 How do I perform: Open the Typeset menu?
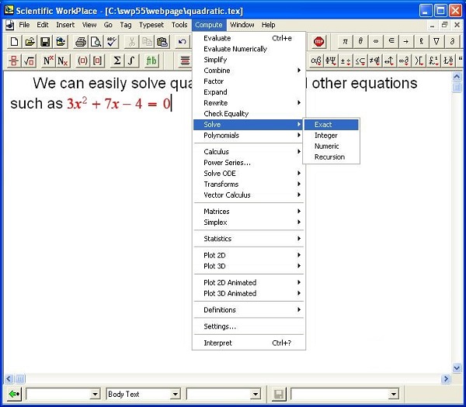(151, 25)
